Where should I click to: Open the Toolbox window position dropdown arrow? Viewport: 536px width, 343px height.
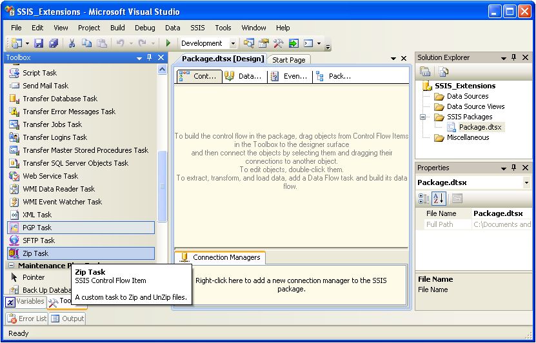click(139, 59)
